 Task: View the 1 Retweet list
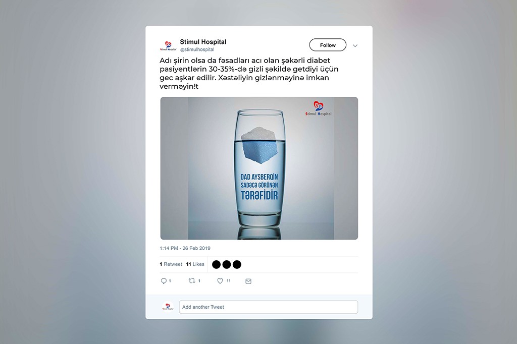(171, 264)
